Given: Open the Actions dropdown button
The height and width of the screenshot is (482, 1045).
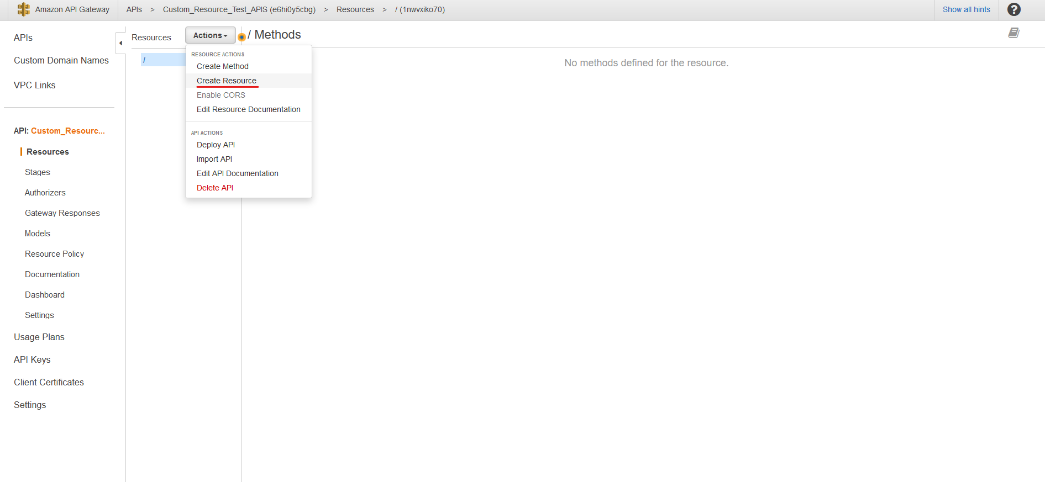Looking at the screenshot, I should pos(211,35).
